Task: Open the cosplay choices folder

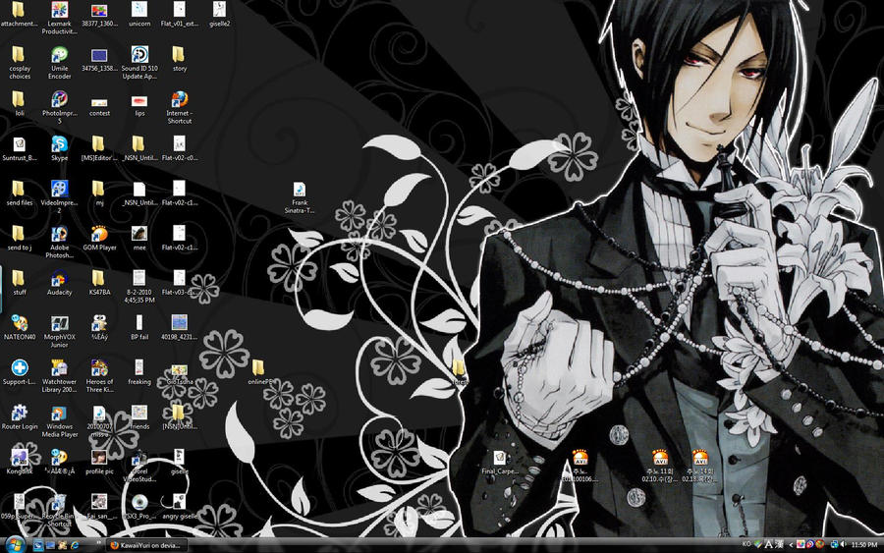Action: point(20,63)
